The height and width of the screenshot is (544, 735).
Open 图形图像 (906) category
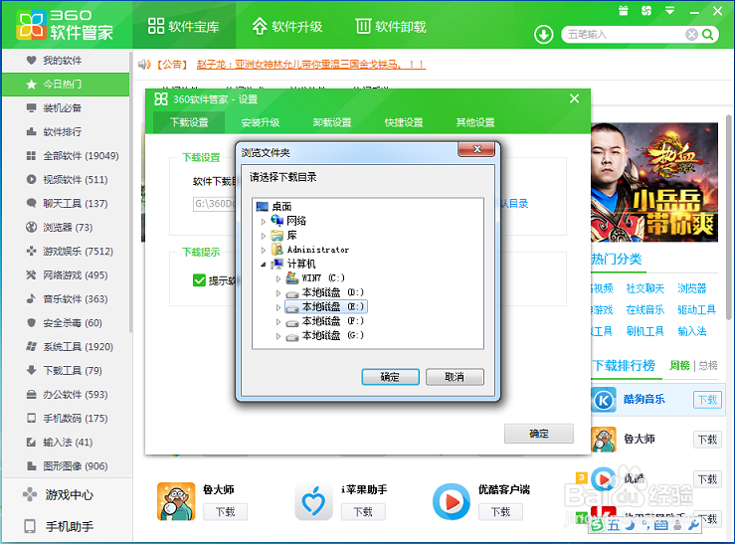click(66, 466)
